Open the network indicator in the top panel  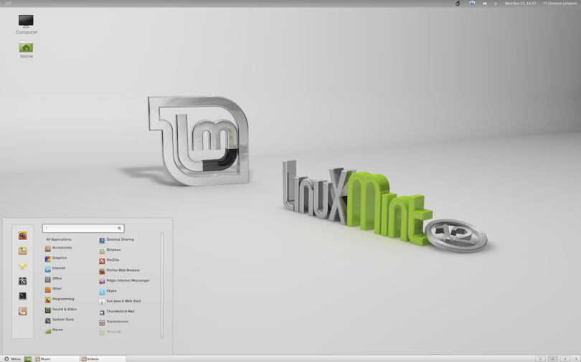496,4
